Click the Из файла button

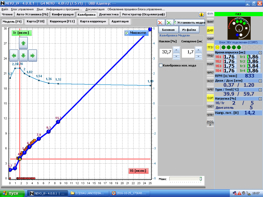coord(189,30)
